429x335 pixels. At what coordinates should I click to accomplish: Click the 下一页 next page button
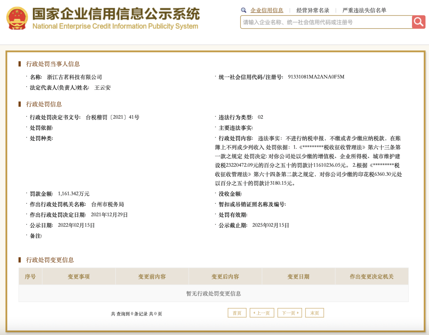(290, 313)
